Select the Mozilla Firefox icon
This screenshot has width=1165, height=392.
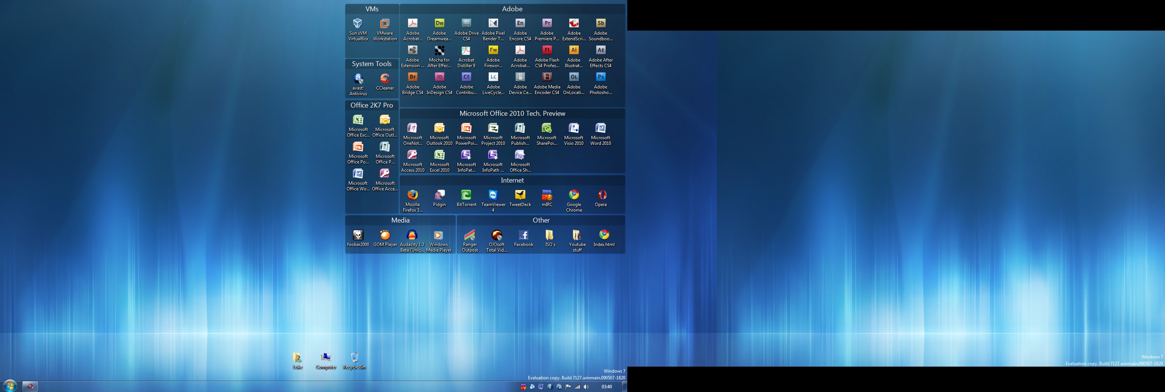tap(413, 195)
